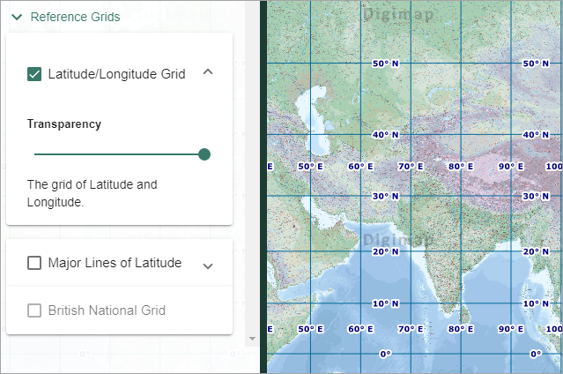
Task: Enable the Major Lines of Latitude checkbox
Action: [x=34, y=263]
